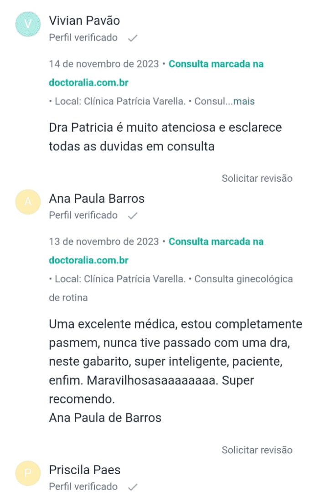319x501 pixels.
Task: Open "Consulta marcada na" link dated 14 de novembro
Action: [216, 64]
